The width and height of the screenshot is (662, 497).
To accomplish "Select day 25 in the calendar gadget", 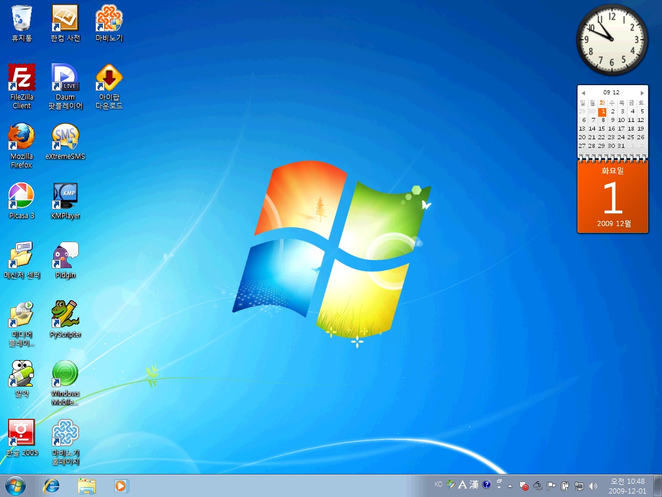I will point(631,137).
